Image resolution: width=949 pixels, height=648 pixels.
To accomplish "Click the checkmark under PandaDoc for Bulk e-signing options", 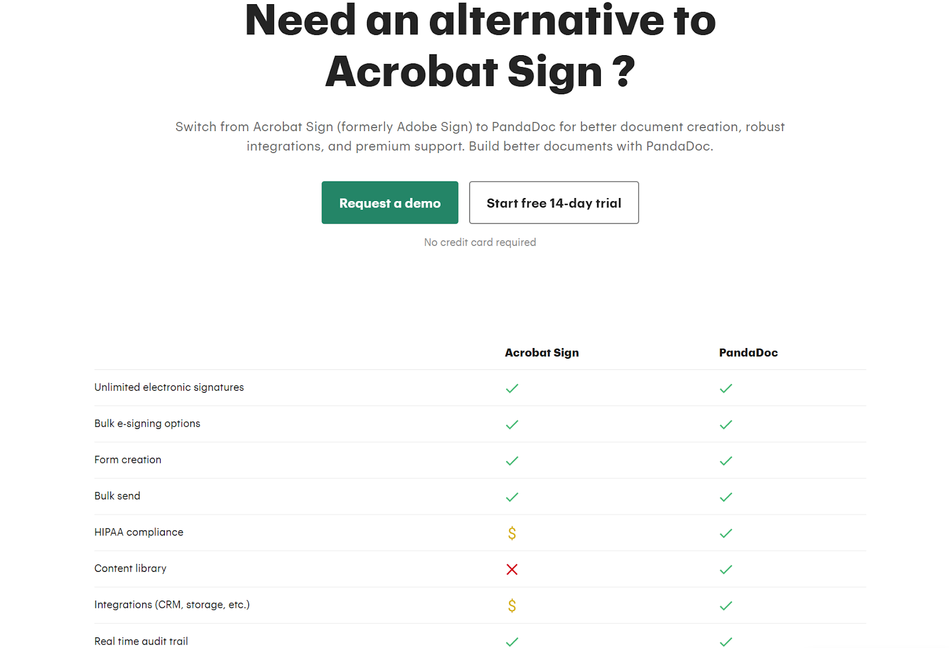I will coord(725,424).
